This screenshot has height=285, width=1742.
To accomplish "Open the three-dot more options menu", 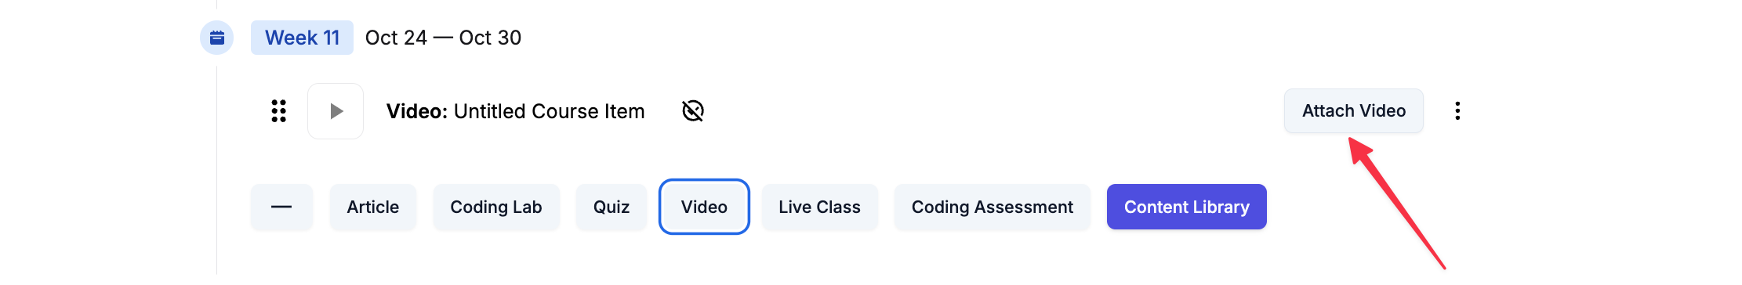I will [x=1457, y=111].
